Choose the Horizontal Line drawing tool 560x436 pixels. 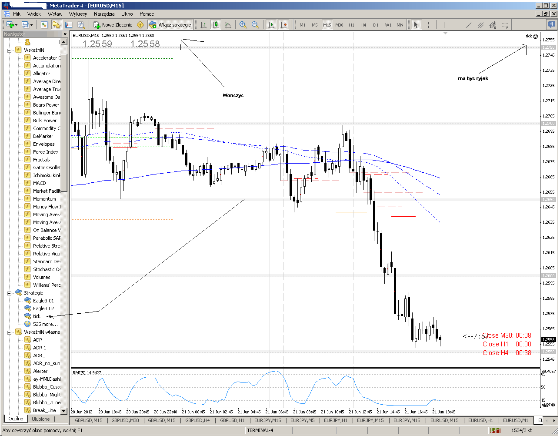click(457, 25)
